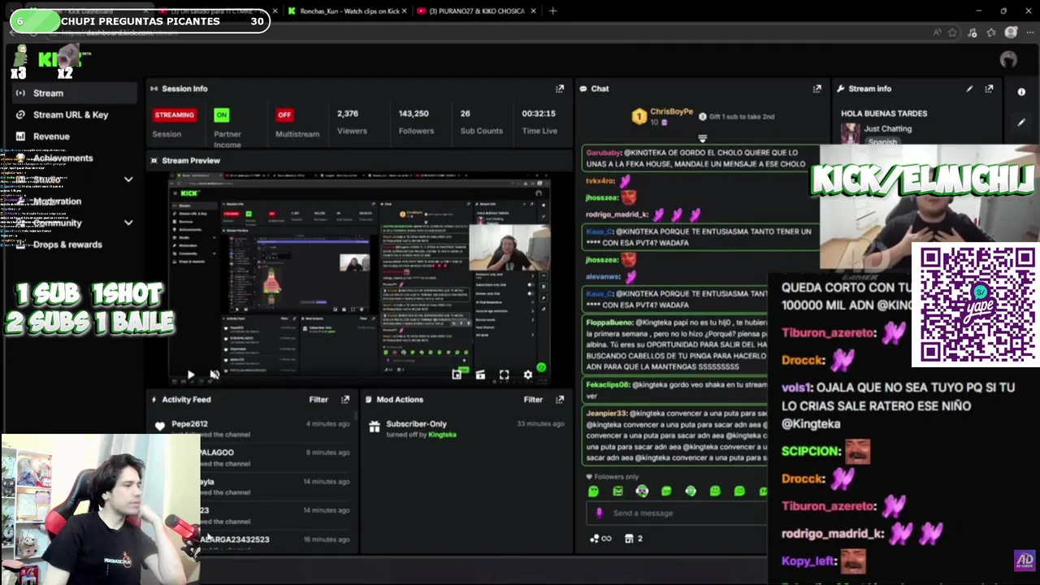The height and width of the screenshot is (585, 1040).
Task: Click the Followers count 143,250
Action: click(414, 114)
